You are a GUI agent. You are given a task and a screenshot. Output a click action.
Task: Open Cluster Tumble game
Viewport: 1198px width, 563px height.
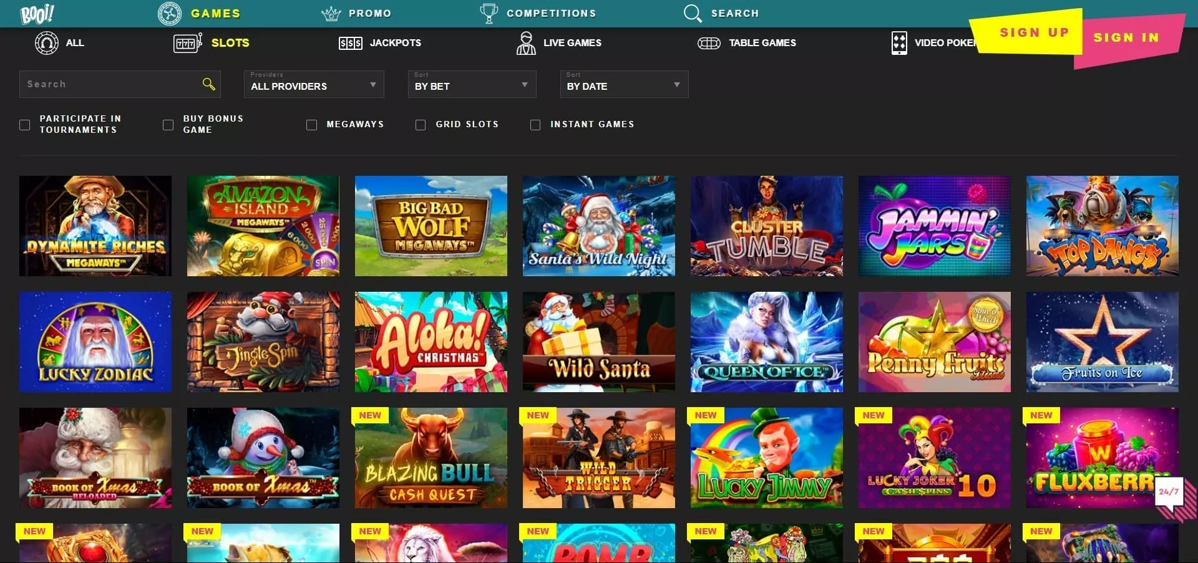point(767,226)
